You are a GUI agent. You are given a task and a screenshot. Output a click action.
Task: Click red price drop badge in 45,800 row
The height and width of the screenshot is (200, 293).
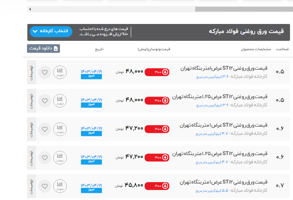[x=157, y=186]
